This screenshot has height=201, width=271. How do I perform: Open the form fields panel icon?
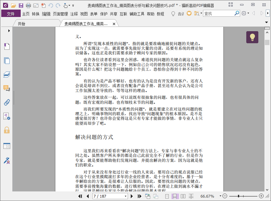click(x=7, y=146)
